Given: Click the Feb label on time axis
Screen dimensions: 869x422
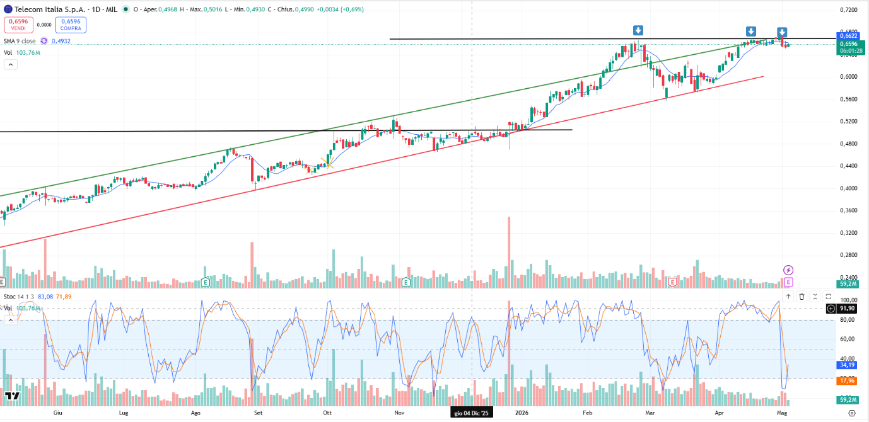Looking at the screenshot, I should (588, 413).
